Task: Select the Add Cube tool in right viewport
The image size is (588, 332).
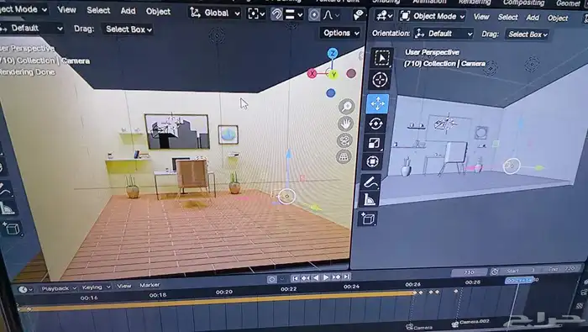Action: point(368,219)
